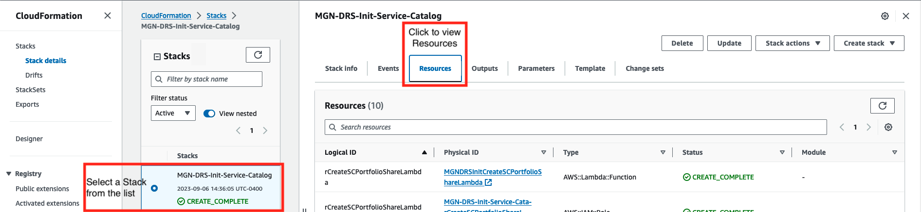Click stack timestamp 2023-09-06 14:36:05
This screenshot has width=921, height=212.
pos(220,189)
